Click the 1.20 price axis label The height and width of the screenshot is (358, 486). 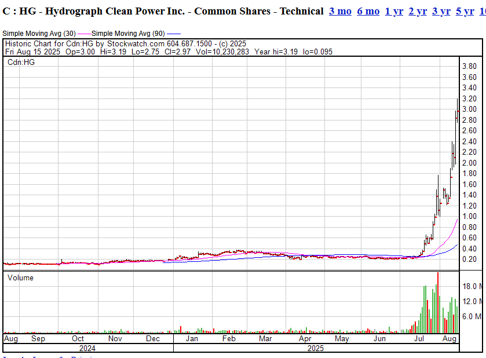click(x=469, y=206)
